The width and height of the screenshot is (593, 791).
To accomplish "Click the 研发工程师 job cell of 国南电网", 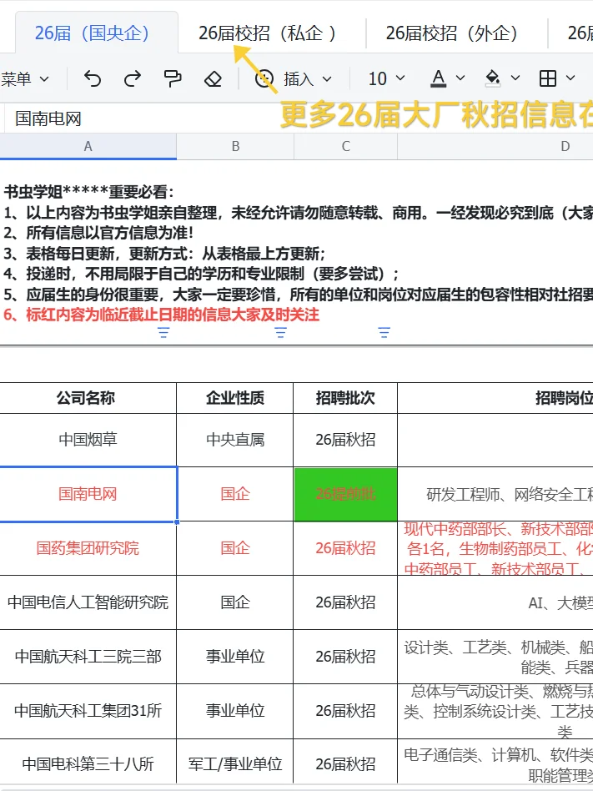I will 495,494.
